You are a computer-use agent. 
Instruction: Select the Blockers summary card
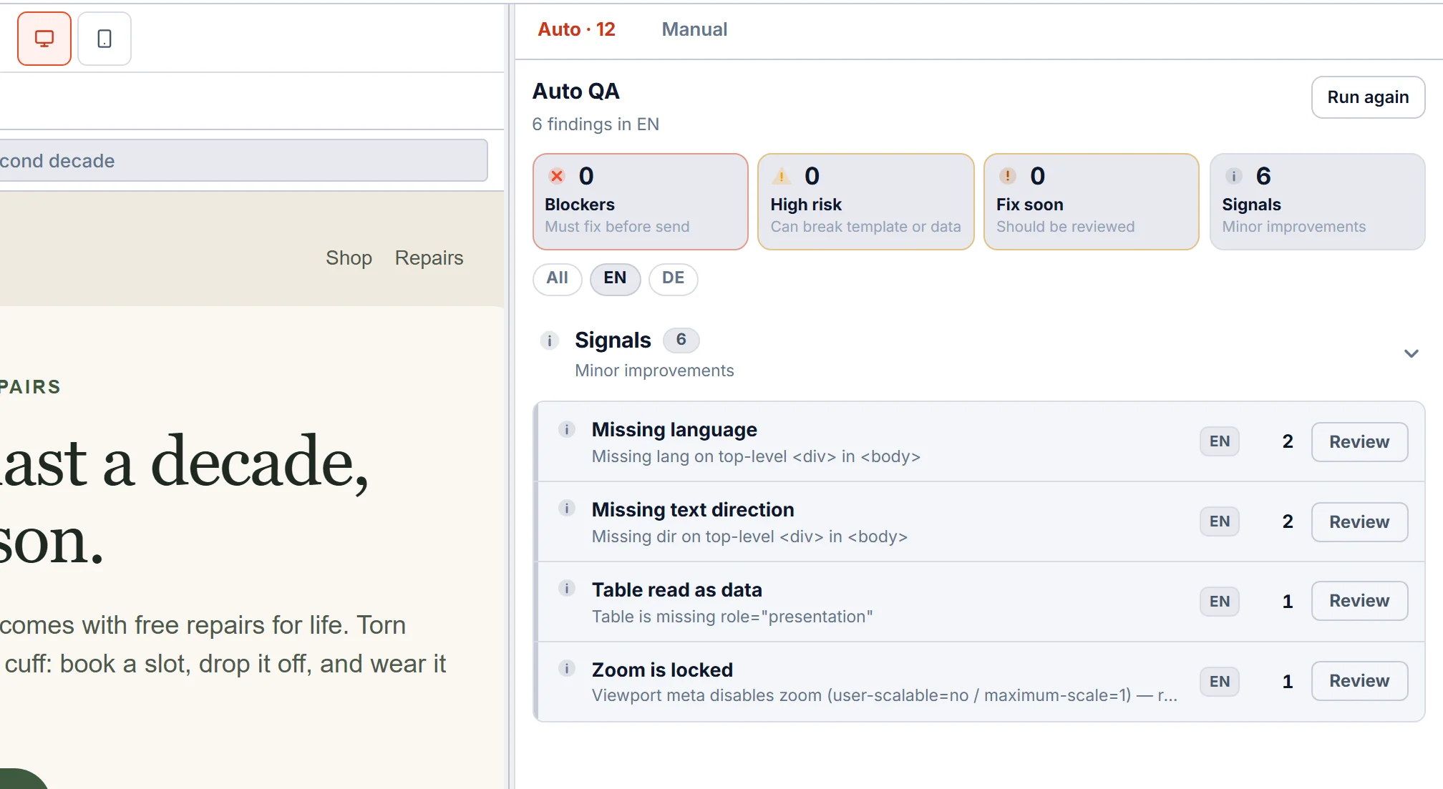[x=641, y=202]
